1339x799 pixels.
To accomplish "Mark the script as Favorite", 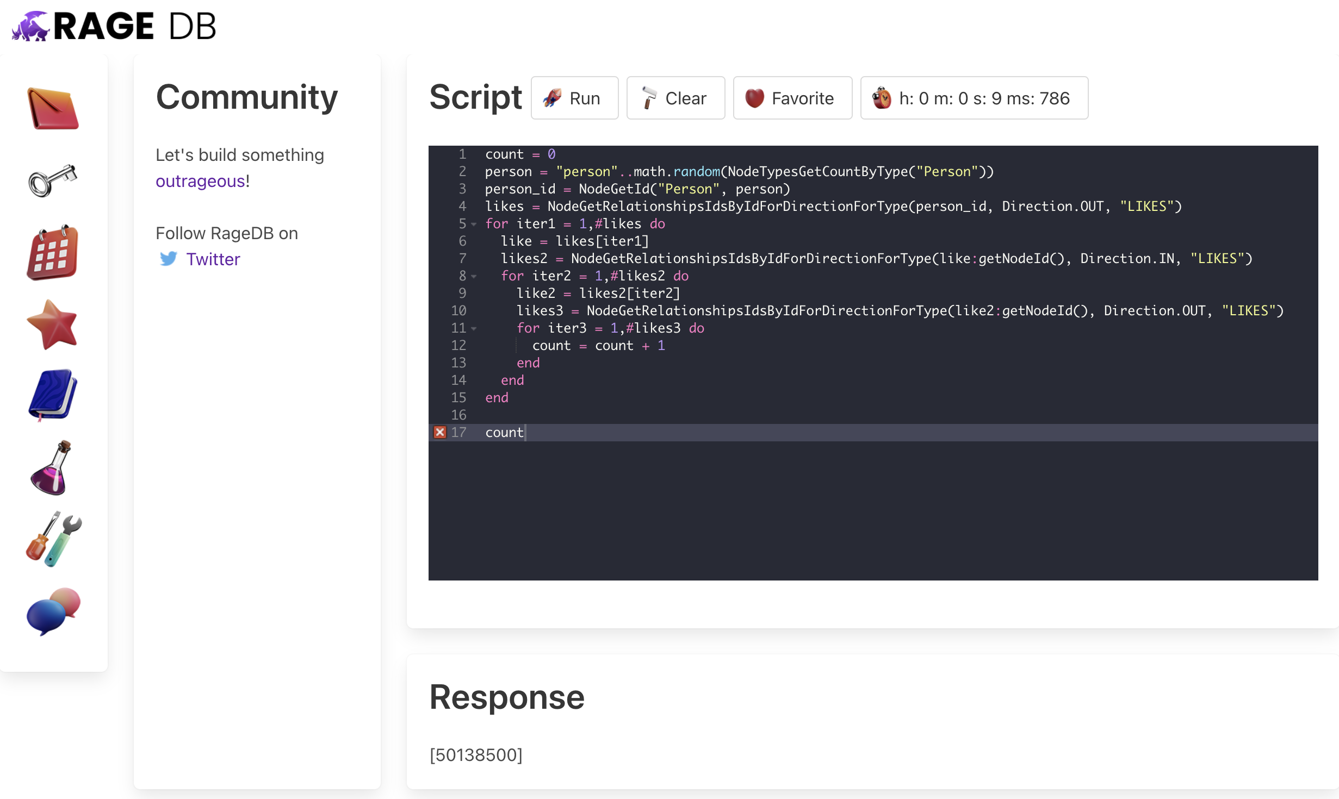I will coord(792,98).
